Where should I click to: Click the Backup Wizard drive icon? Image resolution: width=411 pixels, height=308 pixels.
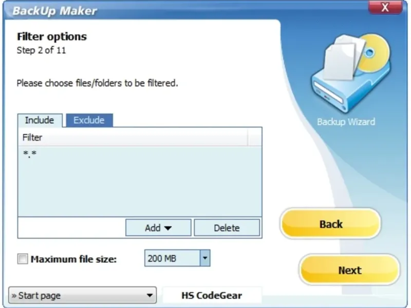point(350,73)
